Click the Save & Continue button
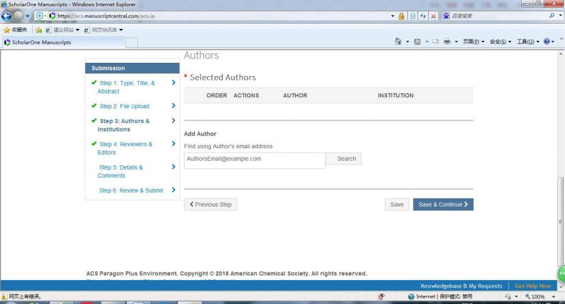The width and height of the screenshot is (565, 304). pos(443,205)
